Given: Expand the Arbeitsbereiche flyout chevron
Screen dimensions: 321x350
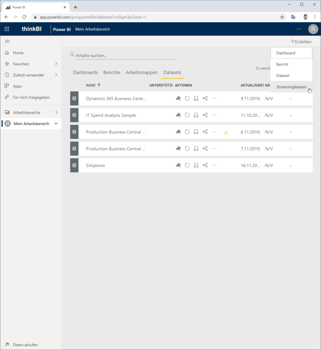Looking at the screenshot, I should pos(56,112).
